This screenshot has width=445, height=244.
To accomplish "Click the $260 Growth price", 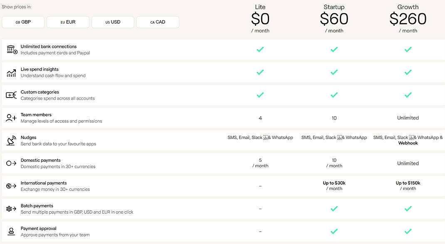I will [x=408, y=19].
